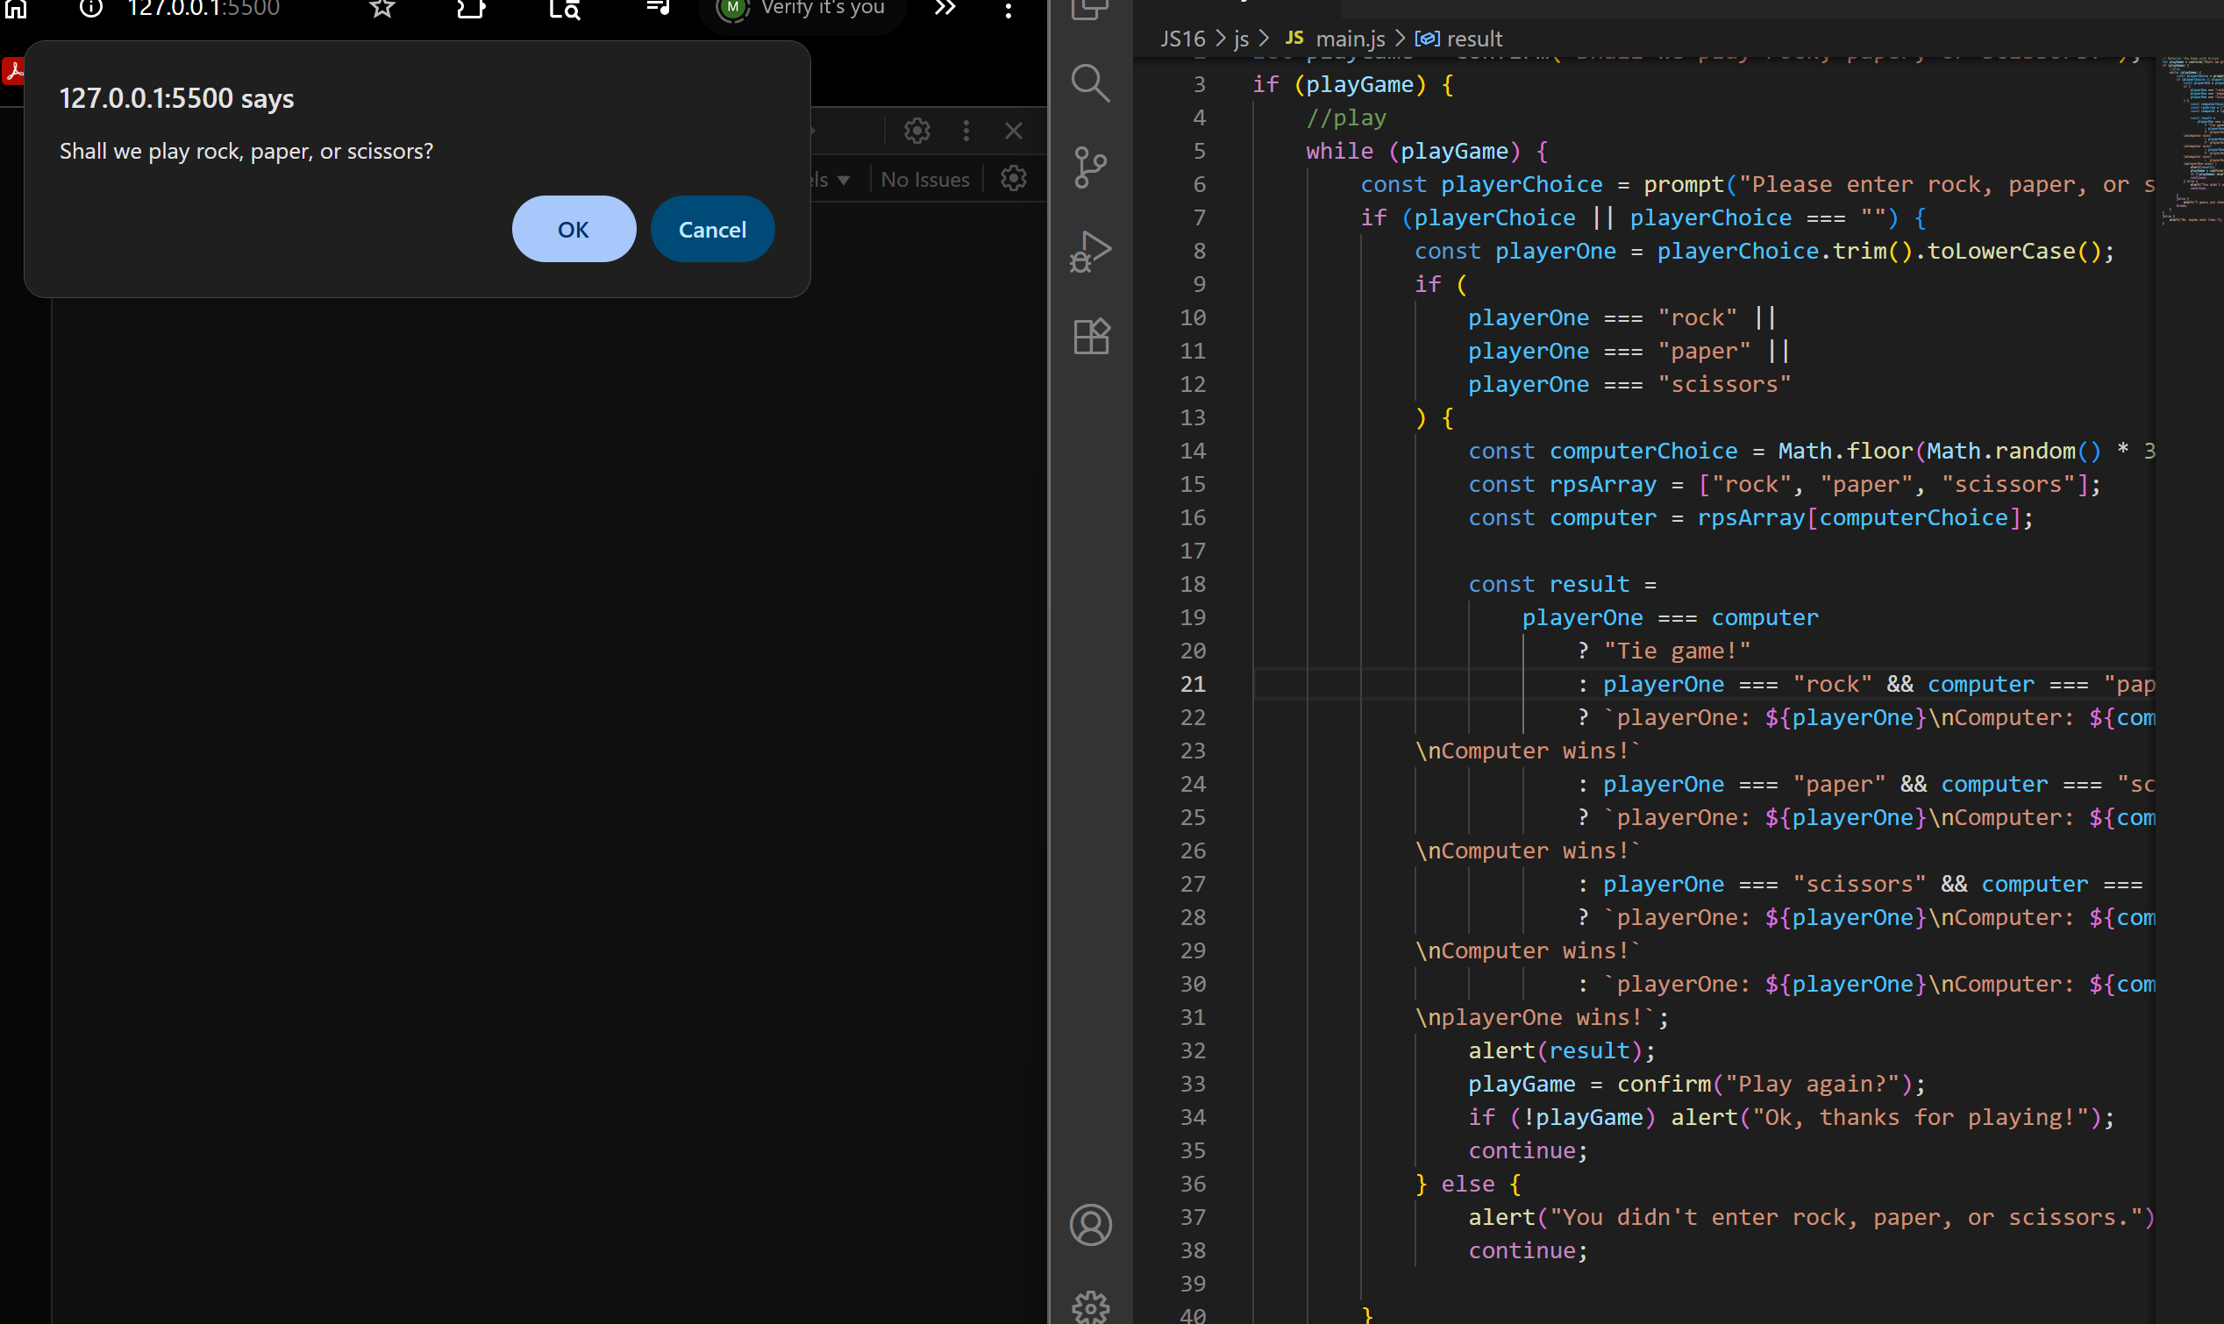Viewport: 2224px width, 1324px height.
Task: Show more browser toolbar items chevron
Action: (944, 9)
